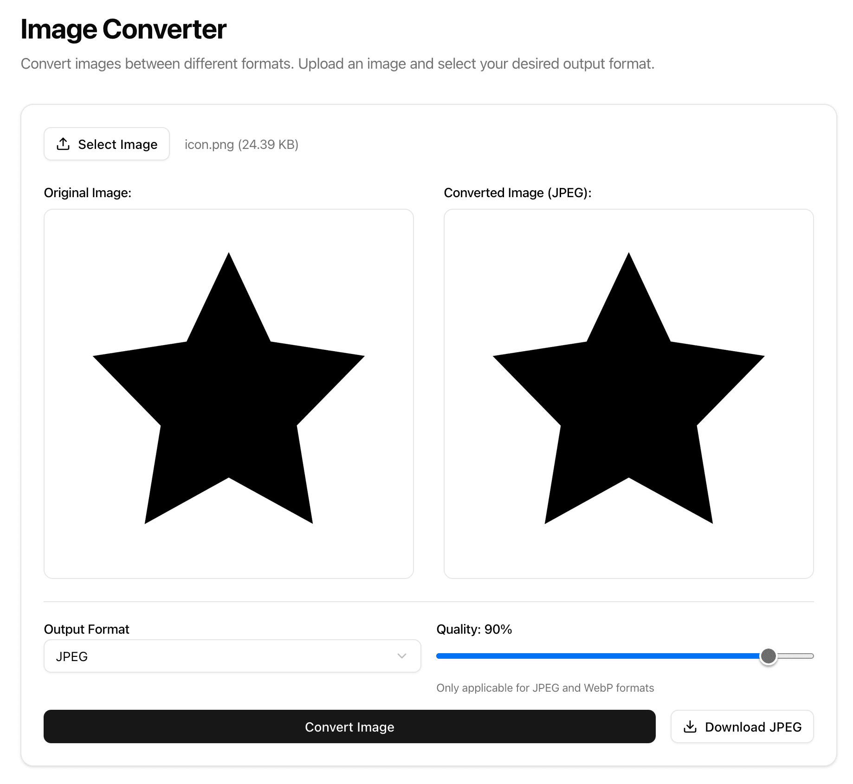Click the Quality: 90% label

[x=474, y=629]
